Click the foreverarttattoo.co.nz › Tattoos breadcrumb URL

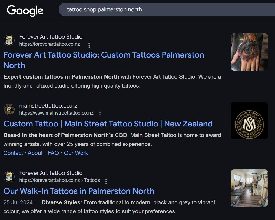[x=59, y=180]
